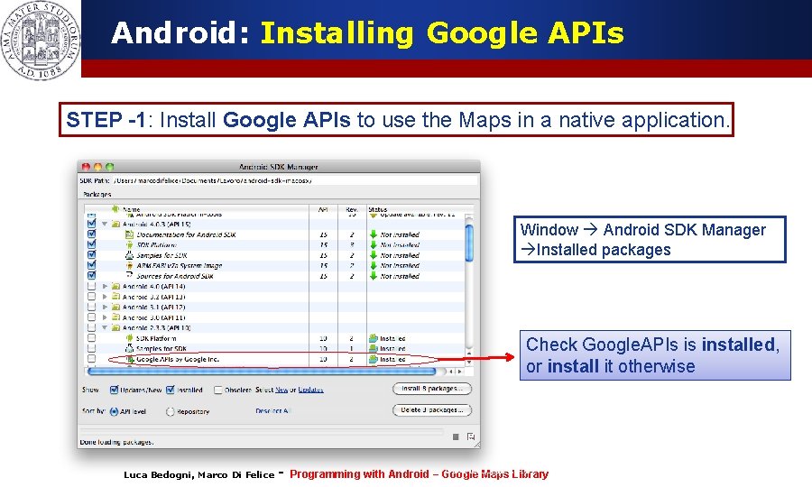Click the installed status icon for API 10 SDK Platform
Image resolution: width=812 pixels, height=487 pixels.
click(x=374, y=338)
